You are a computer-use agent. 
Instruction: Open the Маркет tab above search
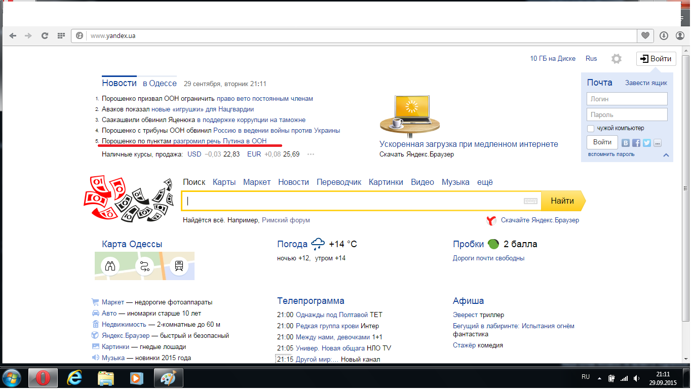tap(257, 182)
